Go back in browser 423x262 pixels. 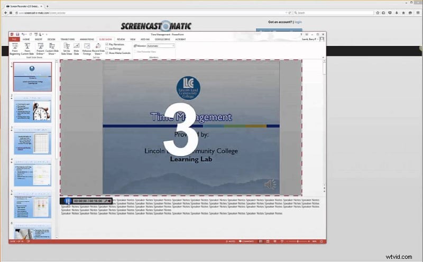(x=5, y=13)
